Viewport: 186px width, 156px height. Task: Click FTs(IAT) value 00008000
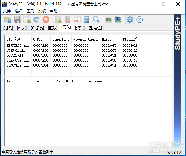[x=130, y=65]
